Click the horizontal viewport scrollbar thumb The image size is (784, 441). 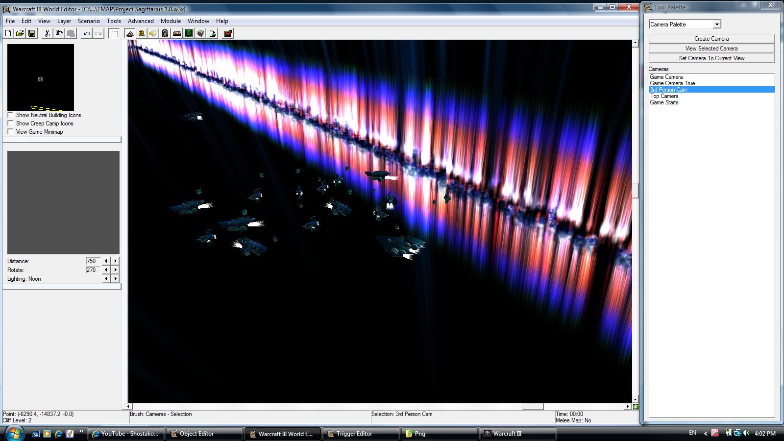(533, 407)
